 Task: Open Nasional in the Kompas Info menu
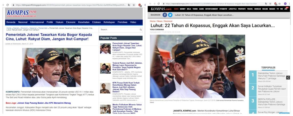coord(23,22)
